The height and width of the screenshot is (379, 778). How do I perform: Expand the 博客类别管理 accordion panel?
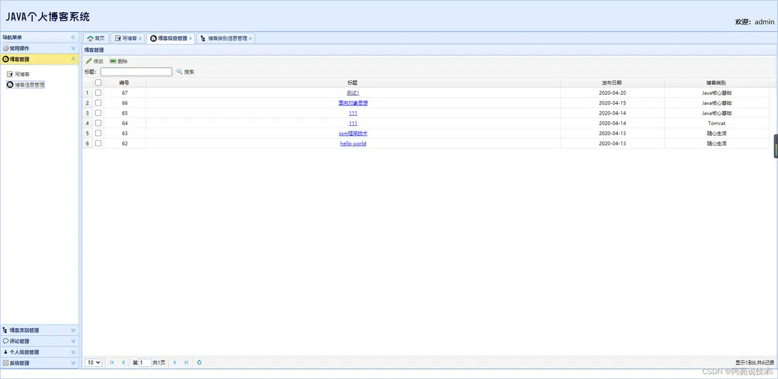point(74,330)
